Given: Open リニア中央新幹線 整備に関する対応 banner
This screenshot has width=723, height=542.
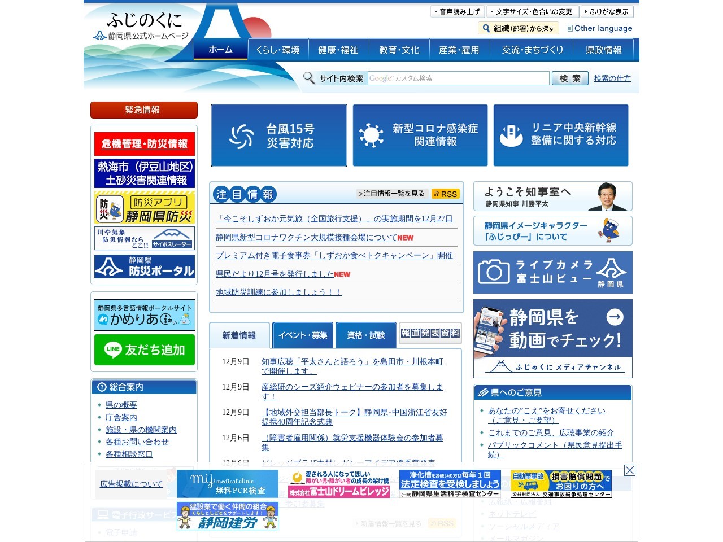Looking at the screenshot, I should (x=561, y=135).
